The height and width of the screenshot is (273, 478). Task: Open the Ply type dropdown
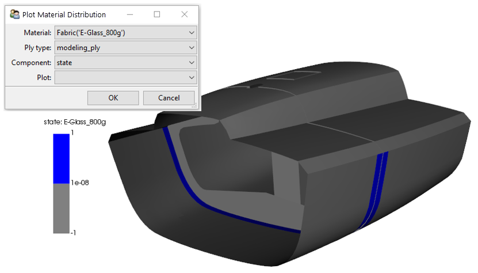tap(125, 48)
